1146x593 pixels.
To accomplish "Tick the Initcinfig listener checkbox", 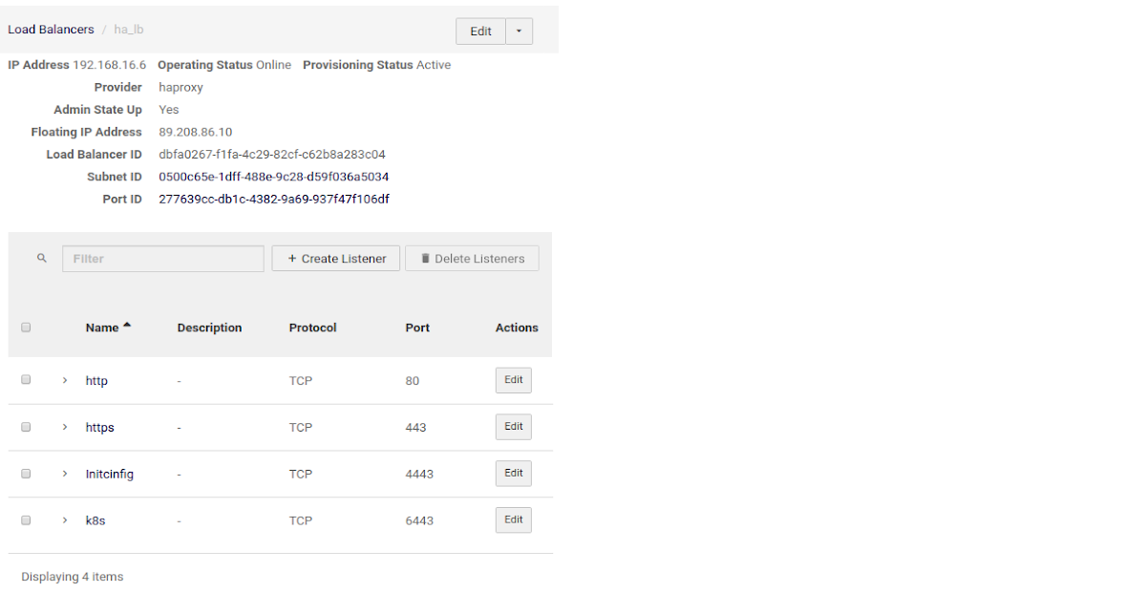I will click(26, 474).
